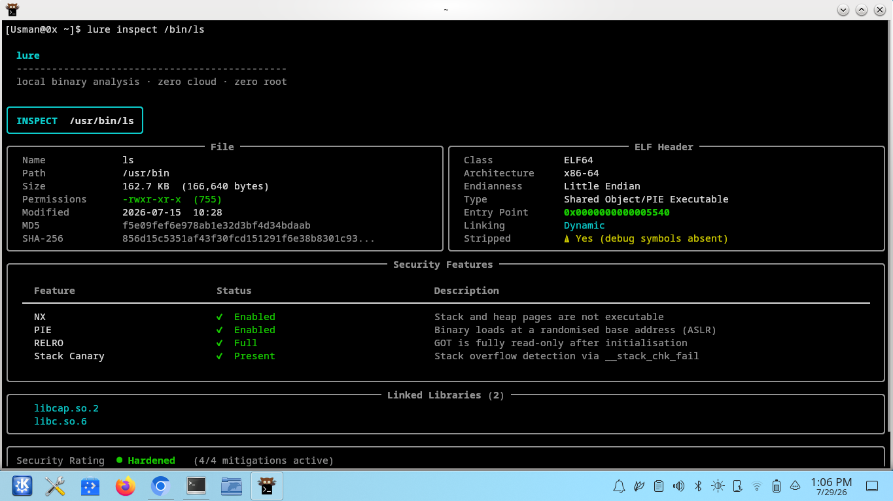This screenshot has width=893, height=501.
Task: Click the green check mark in the NX row
Action: tap(220, 317)
